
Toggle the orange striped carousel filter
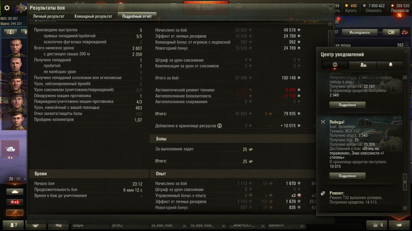tap(15, 213)
